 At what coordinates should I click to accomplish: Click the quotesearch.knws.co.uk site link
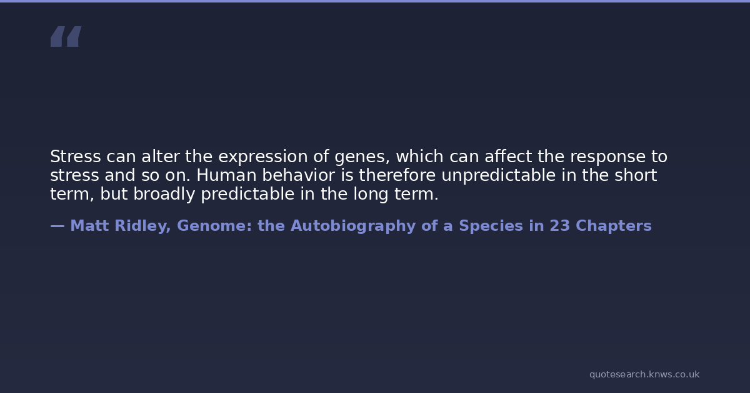click(x=644, y=374)
